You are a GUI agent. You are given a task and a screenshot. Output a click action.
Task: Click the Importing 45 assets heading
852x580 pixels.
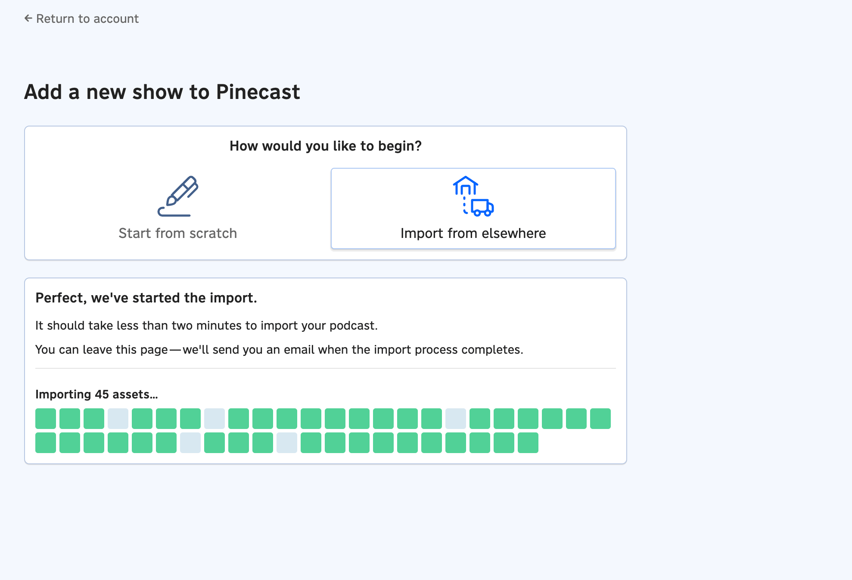point(96,394)
